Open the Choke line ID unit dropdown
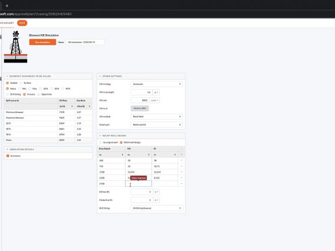Image resolution: width=335 pixels, height=251 pixels. pyautogui.click(x=156, y=200)
